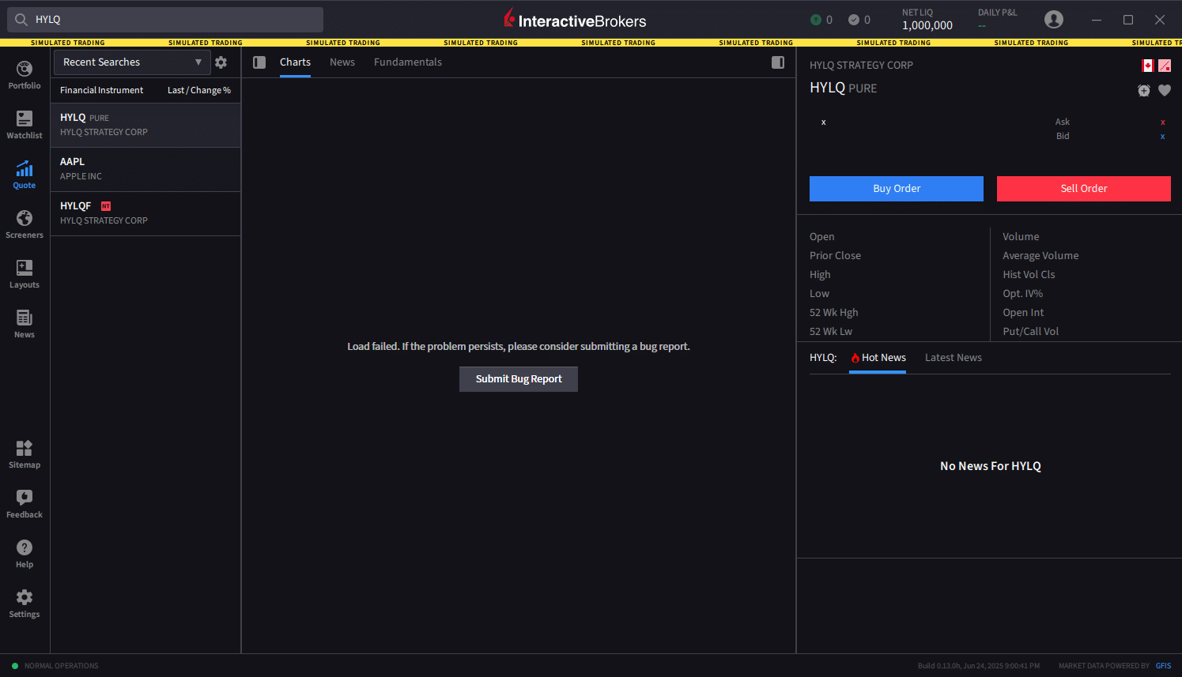Click the NORMAL OPERATIONS status text
Screen dimensions: 1182x677
coord(62,666)
